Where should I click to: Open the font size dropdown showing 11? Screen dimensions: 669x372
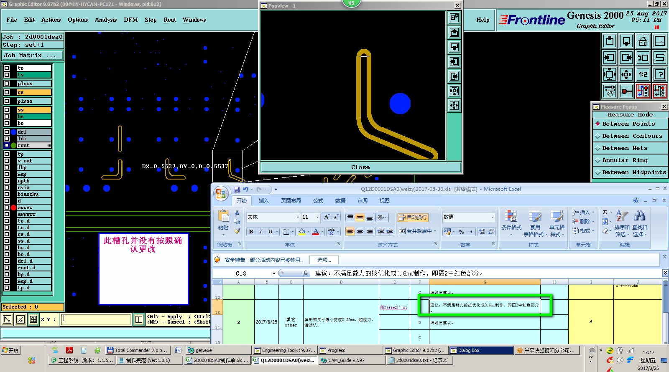click(x=317, y=217)
